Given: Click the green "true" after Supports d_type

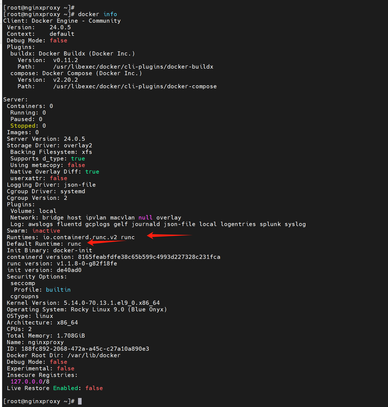Looking at the screenshot, I should tap(78, 159).
